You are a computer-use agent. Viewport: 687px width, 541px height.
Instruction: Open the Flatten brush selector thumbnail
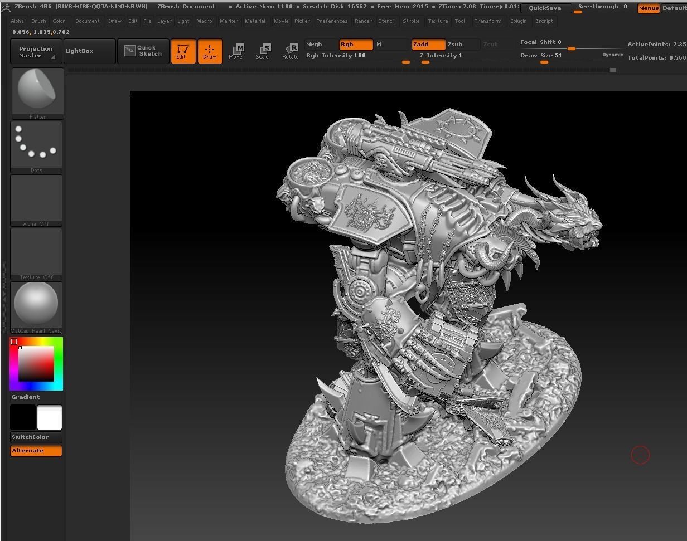[37, 94]
